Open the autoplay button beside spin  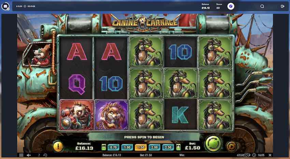tap(231, 146)
